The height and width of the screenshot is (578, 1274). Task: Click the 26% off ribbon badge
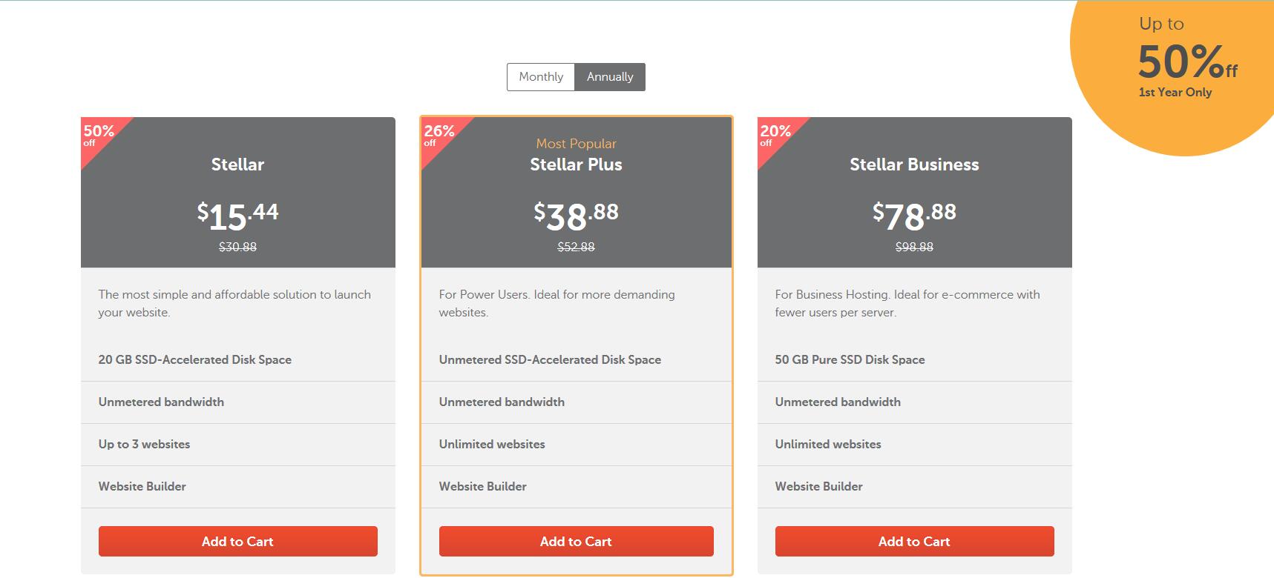pyautogui.click(x=439, y=135)
